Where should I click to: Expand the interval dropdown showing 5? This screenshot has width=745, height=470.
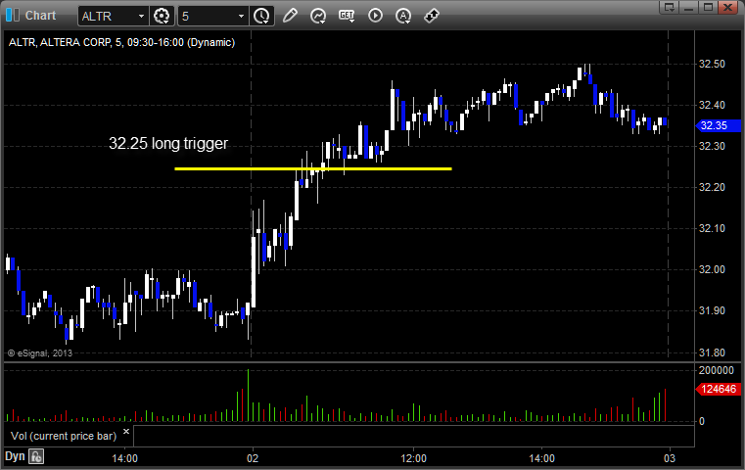[x=241, y=17]
